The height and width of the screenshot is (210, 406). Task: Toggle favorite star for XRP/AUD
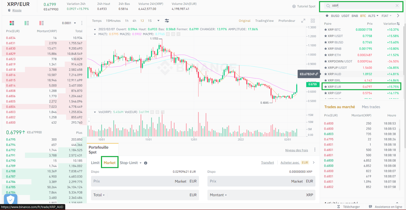326,74
